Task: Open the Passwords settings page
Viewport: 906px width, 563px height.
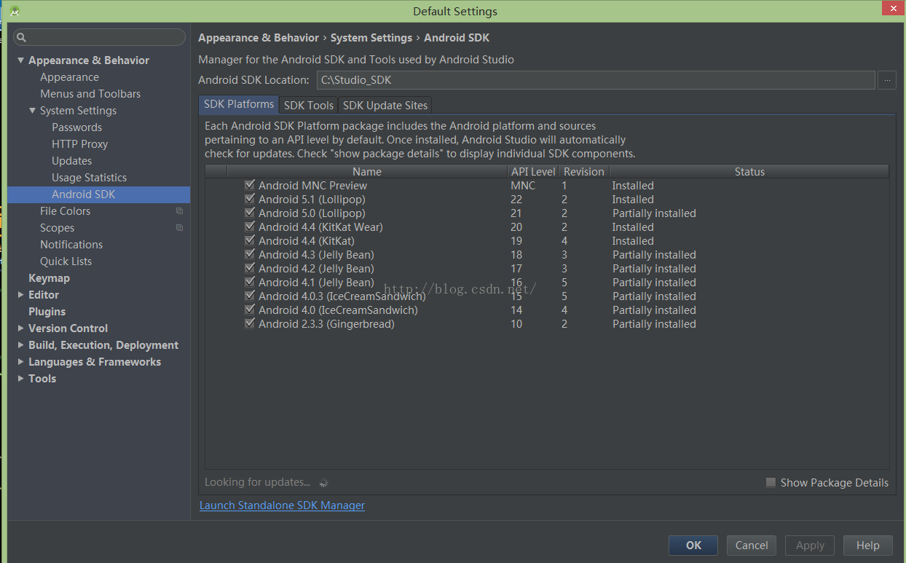Action: pos(77,127)
